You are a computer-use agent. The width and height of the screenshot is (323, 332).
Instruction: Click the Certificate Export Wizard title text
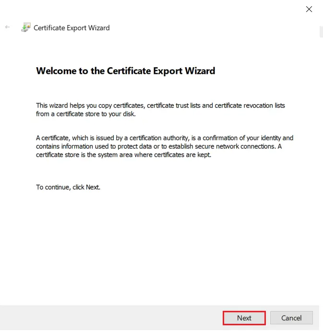point(72,28)
